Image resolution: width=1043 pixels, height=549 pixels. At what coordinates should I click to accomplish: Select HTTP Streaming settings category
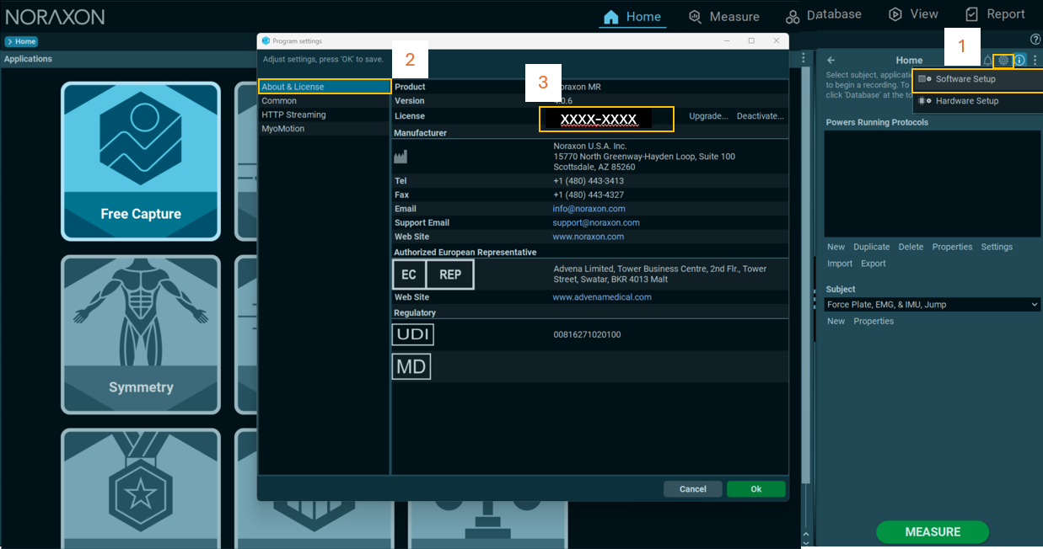coord(325,115)
